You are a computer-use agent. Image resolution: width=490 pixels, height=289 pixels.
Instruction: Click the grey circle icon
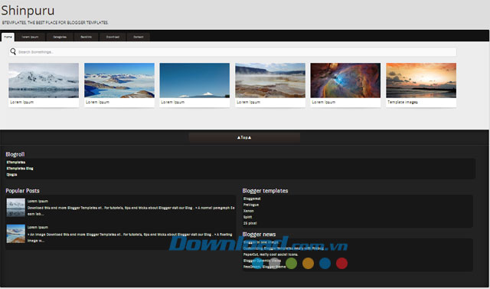point(274,264)
